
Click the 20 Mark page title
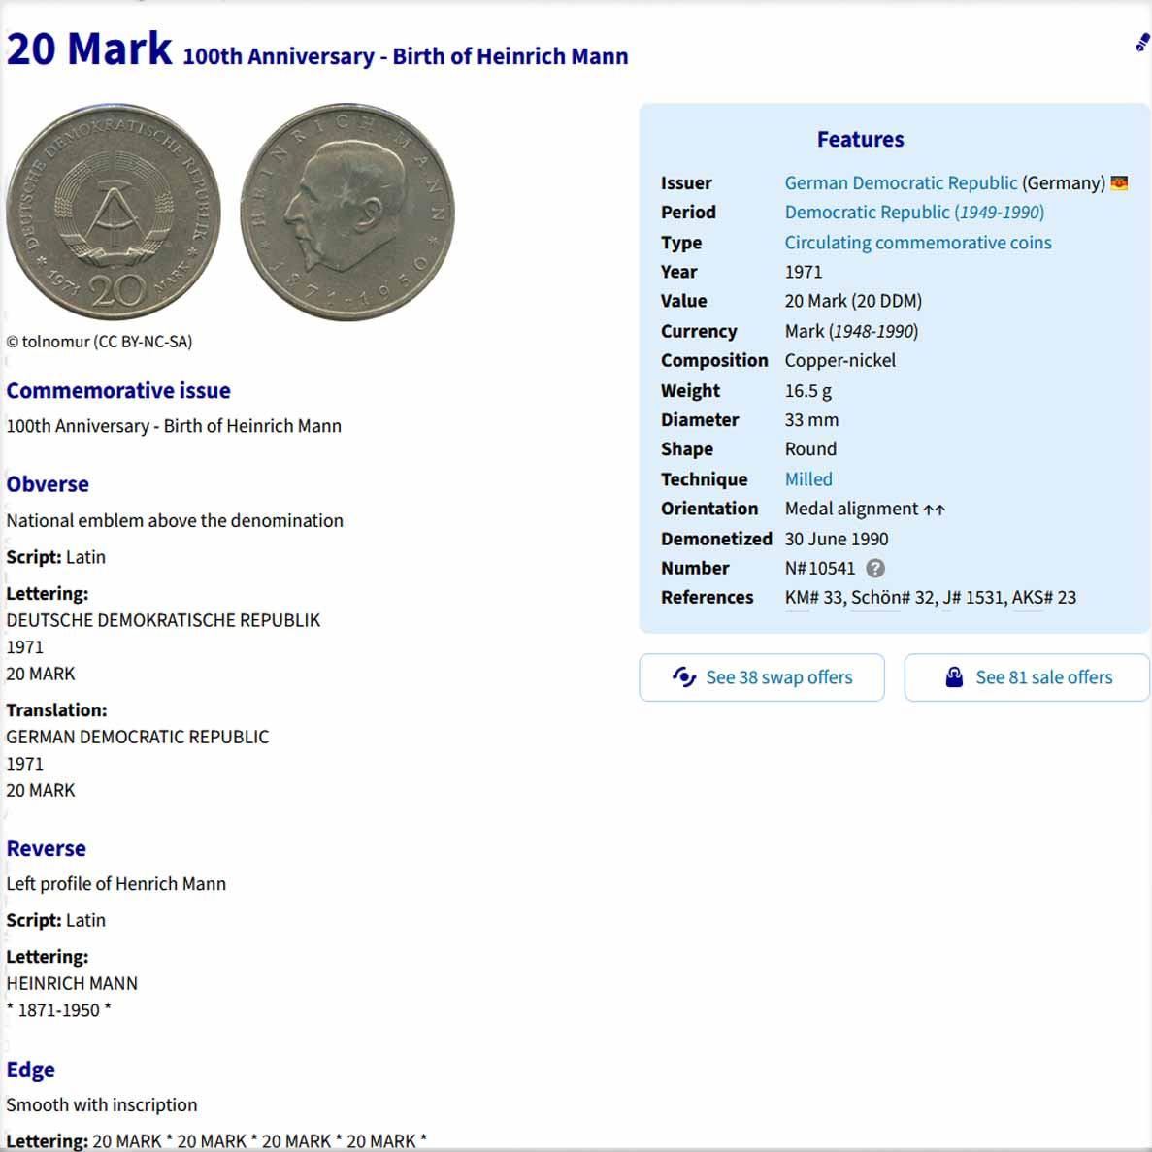pyautogui.click(x=89, y=49)
